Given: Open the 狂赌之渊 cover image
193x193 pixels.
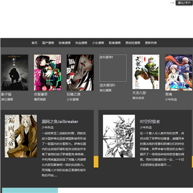Looking at the screenshot, I should click(x=80, y=72).
